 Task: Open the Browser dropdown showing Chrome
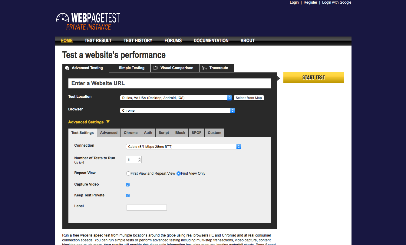[x=177, y=110]
